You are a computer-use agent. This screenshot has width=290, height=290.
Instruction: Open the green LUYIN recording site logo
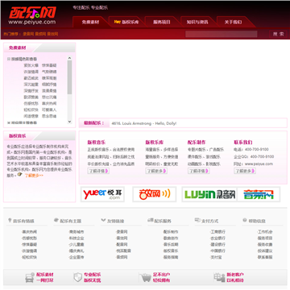[x=209, y=194]
